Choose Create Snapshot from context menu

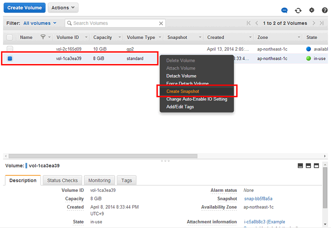(183, 91)
